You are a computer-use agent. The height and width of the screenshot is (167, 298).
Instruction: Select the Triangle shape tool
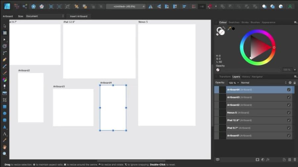point(5,127)
